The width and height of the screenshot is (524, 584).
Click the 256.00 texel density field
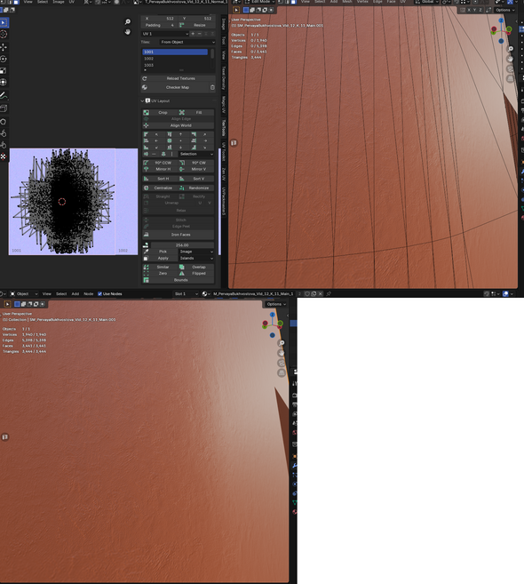pyautogui.click(x=182, y=245)
